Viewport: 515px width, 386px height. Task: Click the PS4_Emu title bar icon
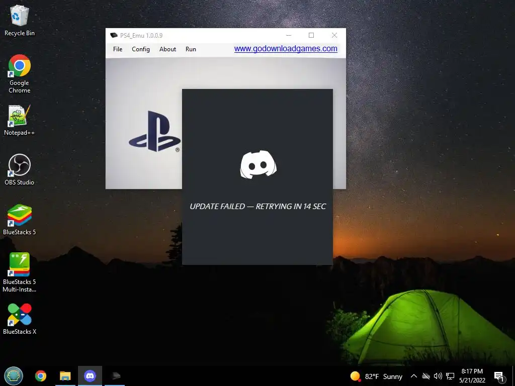[x=114, y=36]
